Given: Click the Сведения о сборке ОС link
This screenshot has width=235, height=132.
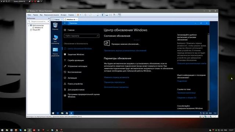Looking at the screenshot, I should 187,98.
